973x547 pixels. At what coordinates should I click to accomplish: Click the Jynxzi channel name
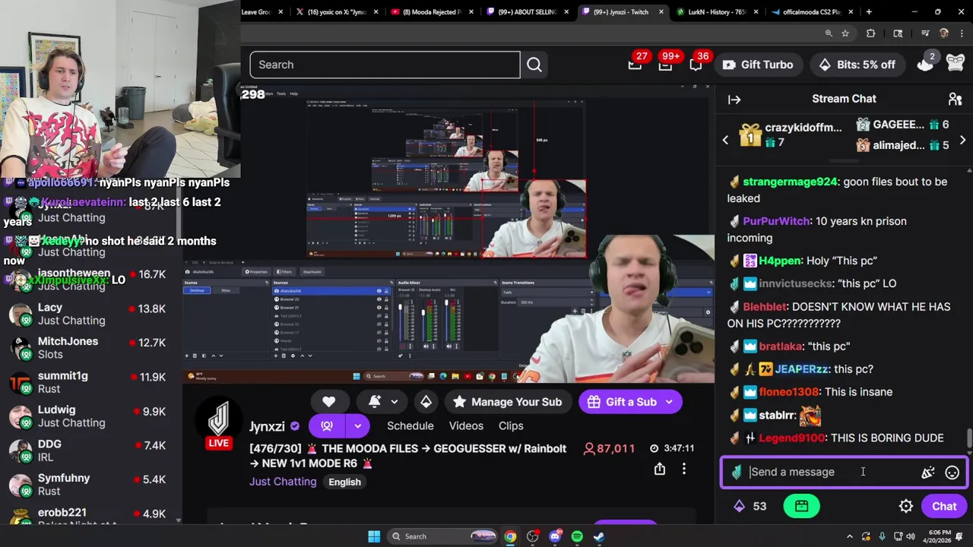click(x=267, y=427)
